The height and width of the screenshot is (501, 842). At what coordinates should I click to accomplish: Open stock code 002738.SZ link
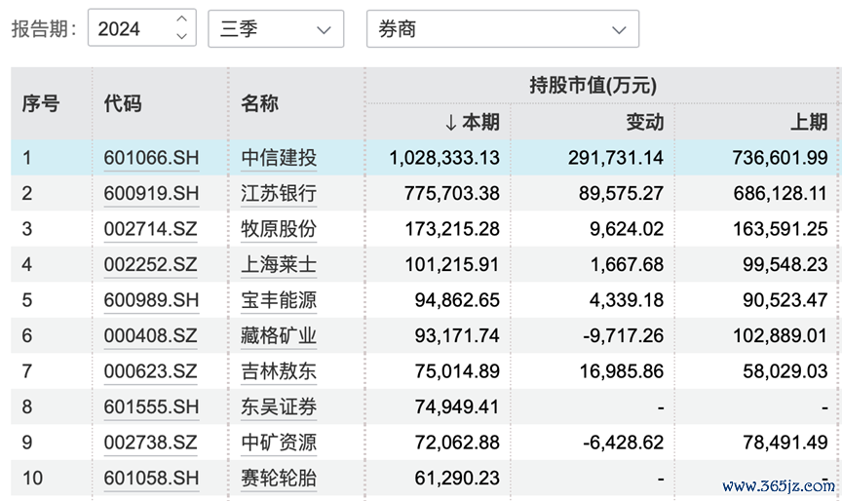(x=150, y=442)
